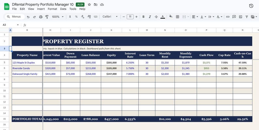Open the Name box dropdown arrow
This screenshot has height=130, width=259.
18,25
